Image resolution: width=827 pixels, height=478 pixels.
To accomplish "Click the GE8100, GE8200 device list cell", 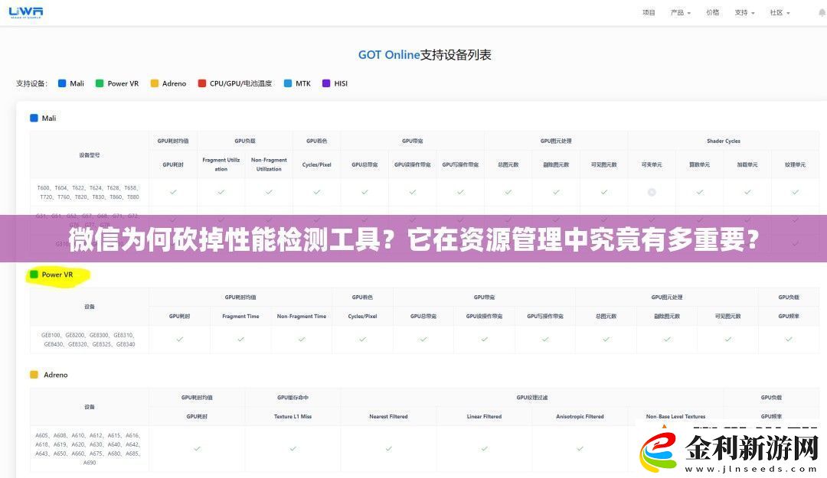I will [89, 340].
